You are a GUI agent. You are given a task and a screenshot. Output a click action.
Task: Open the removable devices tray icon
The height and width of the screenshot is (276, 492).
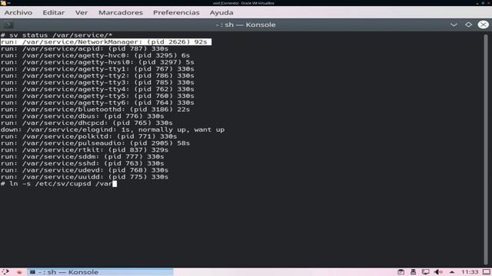point(413,272)
